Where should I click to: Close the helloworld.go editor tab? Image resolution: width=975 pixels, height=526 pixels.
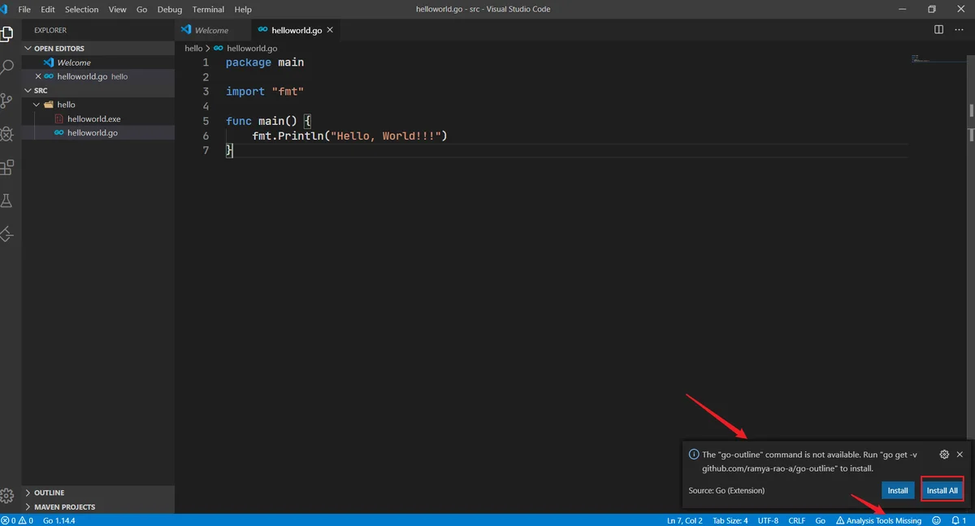tap(329, 30)
